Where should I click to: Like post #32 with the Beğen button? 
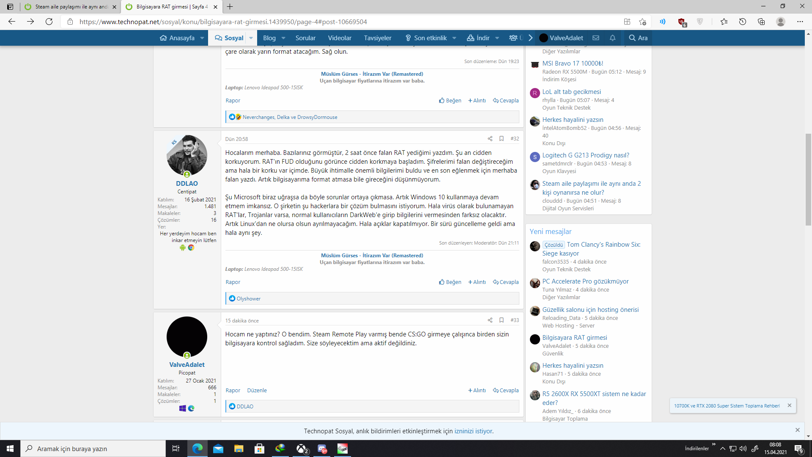(x=450, y=282)
